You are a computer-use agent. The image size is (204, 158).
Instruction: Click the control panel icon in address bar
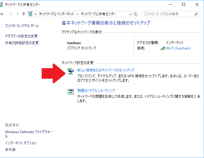pyautogui.click(x=31, y=14)
